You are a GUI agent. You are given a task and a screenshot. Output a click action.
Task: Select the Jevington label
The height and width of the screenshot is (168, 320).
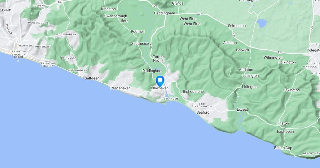click(x=291, y=90)
